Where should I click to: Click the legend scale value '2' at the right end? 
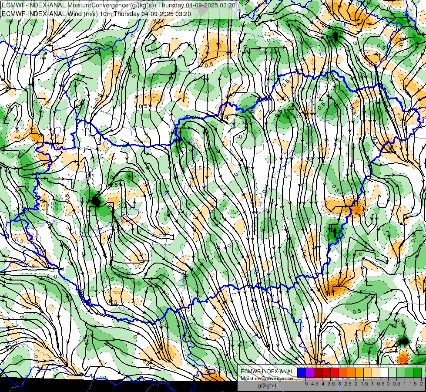click(421, 384)
